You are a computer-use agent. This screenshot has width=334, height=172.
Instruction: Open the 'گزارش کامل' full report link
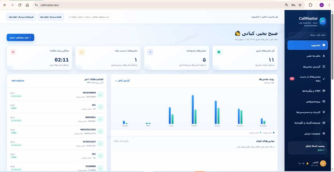click(123, 81)
